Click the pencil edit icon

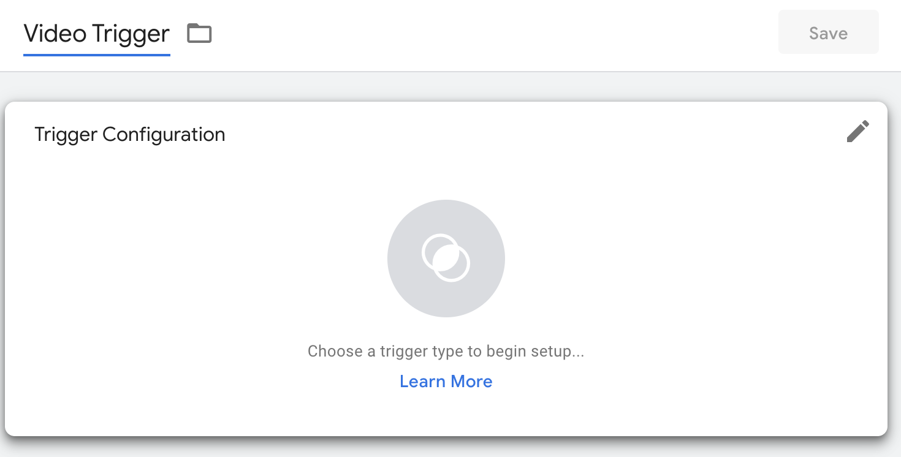[x=857, y=131]
